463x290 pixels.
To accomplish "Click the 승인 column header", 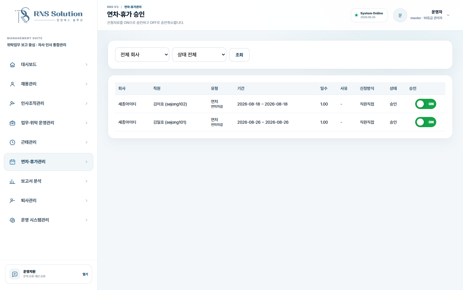I will (x=413, y=89).
